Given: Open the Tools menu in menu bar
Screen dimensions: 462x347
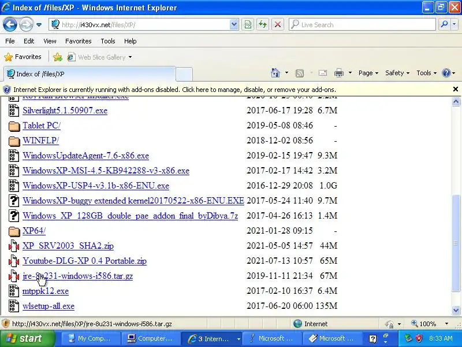Looking at the screenshot, I should click(x=108, y=41).
